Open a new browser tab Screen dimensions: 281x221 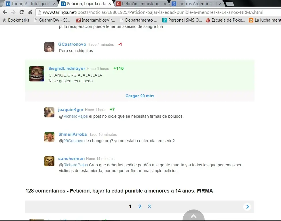coord(229,4)
